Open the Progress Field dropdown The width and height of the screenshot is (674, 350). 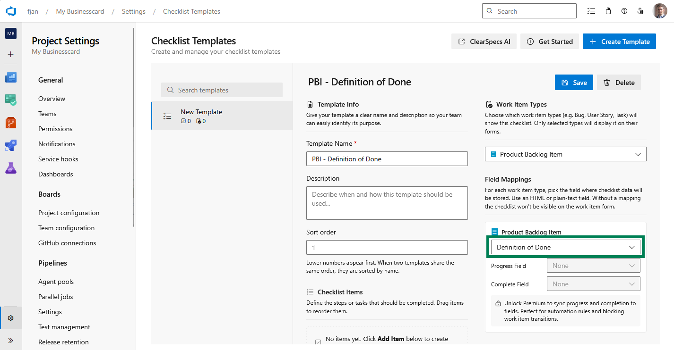click(x=593, y=266)
